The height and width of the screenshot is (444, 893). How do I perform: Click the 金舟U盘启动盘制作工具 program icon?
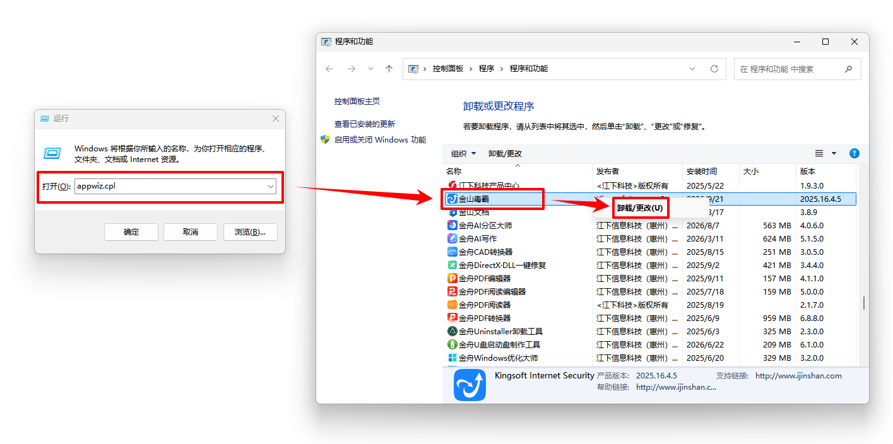(x=452, y=344)
